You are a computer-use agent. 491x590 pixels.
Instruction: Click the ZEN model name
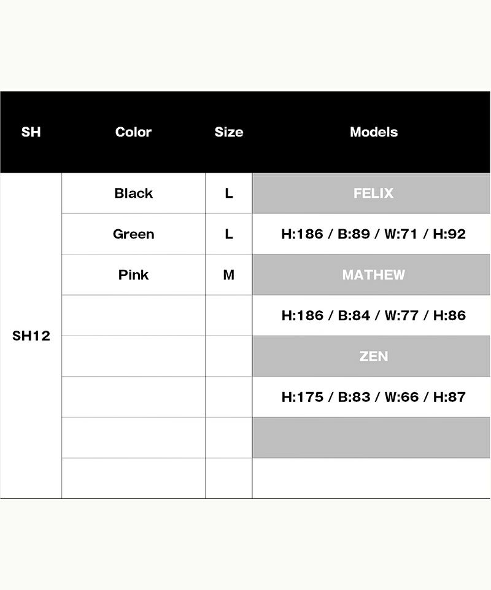(373, 356)
